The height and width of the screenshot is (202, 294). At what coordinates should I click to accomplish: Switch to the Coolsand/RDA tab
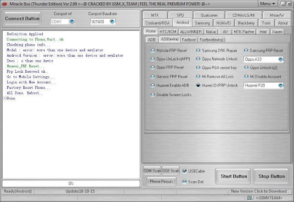coord(157,23)
